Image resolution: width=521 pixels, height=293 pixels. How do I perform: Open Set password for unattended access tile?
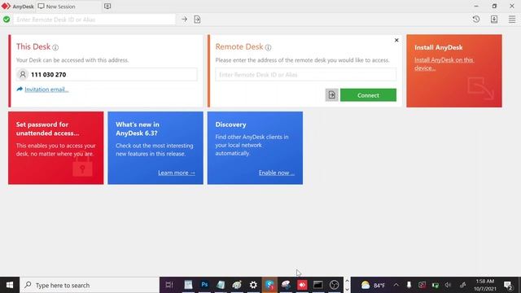pyautogui.click(x=56, y=148)
